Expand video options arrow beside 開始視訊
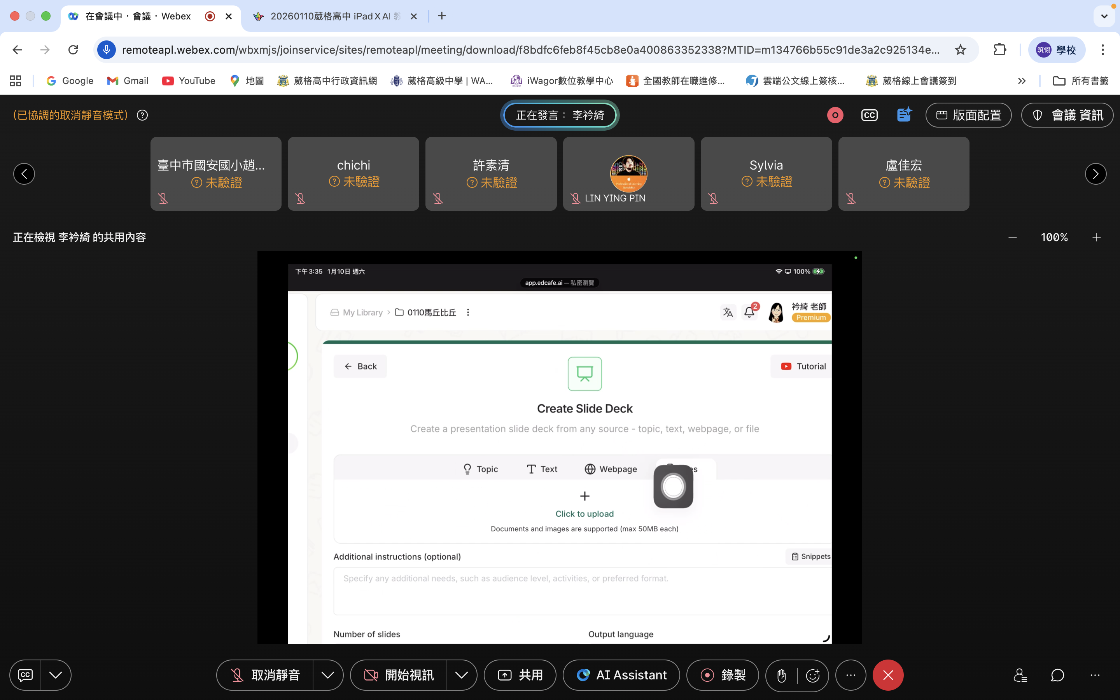1120x700 pixels. (x=462, y=675)
